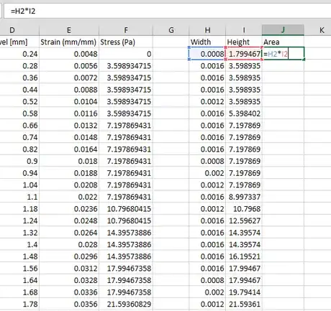Select height cell showing 10.7968

[244, 209]
